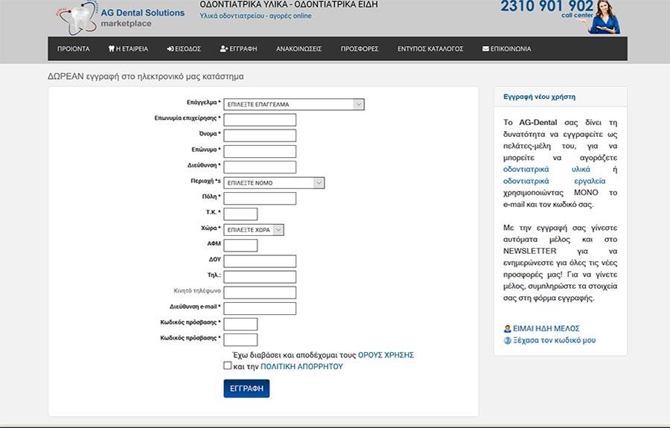This screenshot has width=670, height=428.
Task: Click the Εγγραφή νέου χρήστη sidebar heading
Action: 539,97
